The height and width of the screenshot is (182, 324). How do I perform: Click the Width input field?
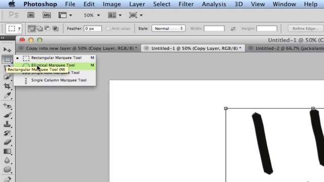point(214,28)
